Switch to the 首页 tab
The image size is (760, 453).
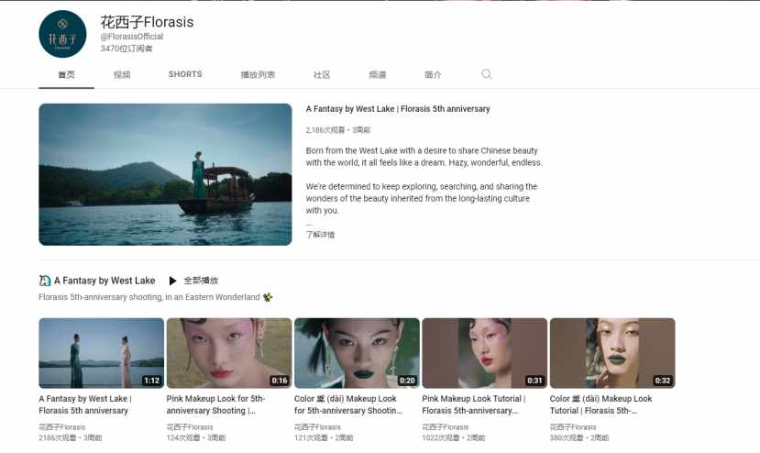(66, 74)
